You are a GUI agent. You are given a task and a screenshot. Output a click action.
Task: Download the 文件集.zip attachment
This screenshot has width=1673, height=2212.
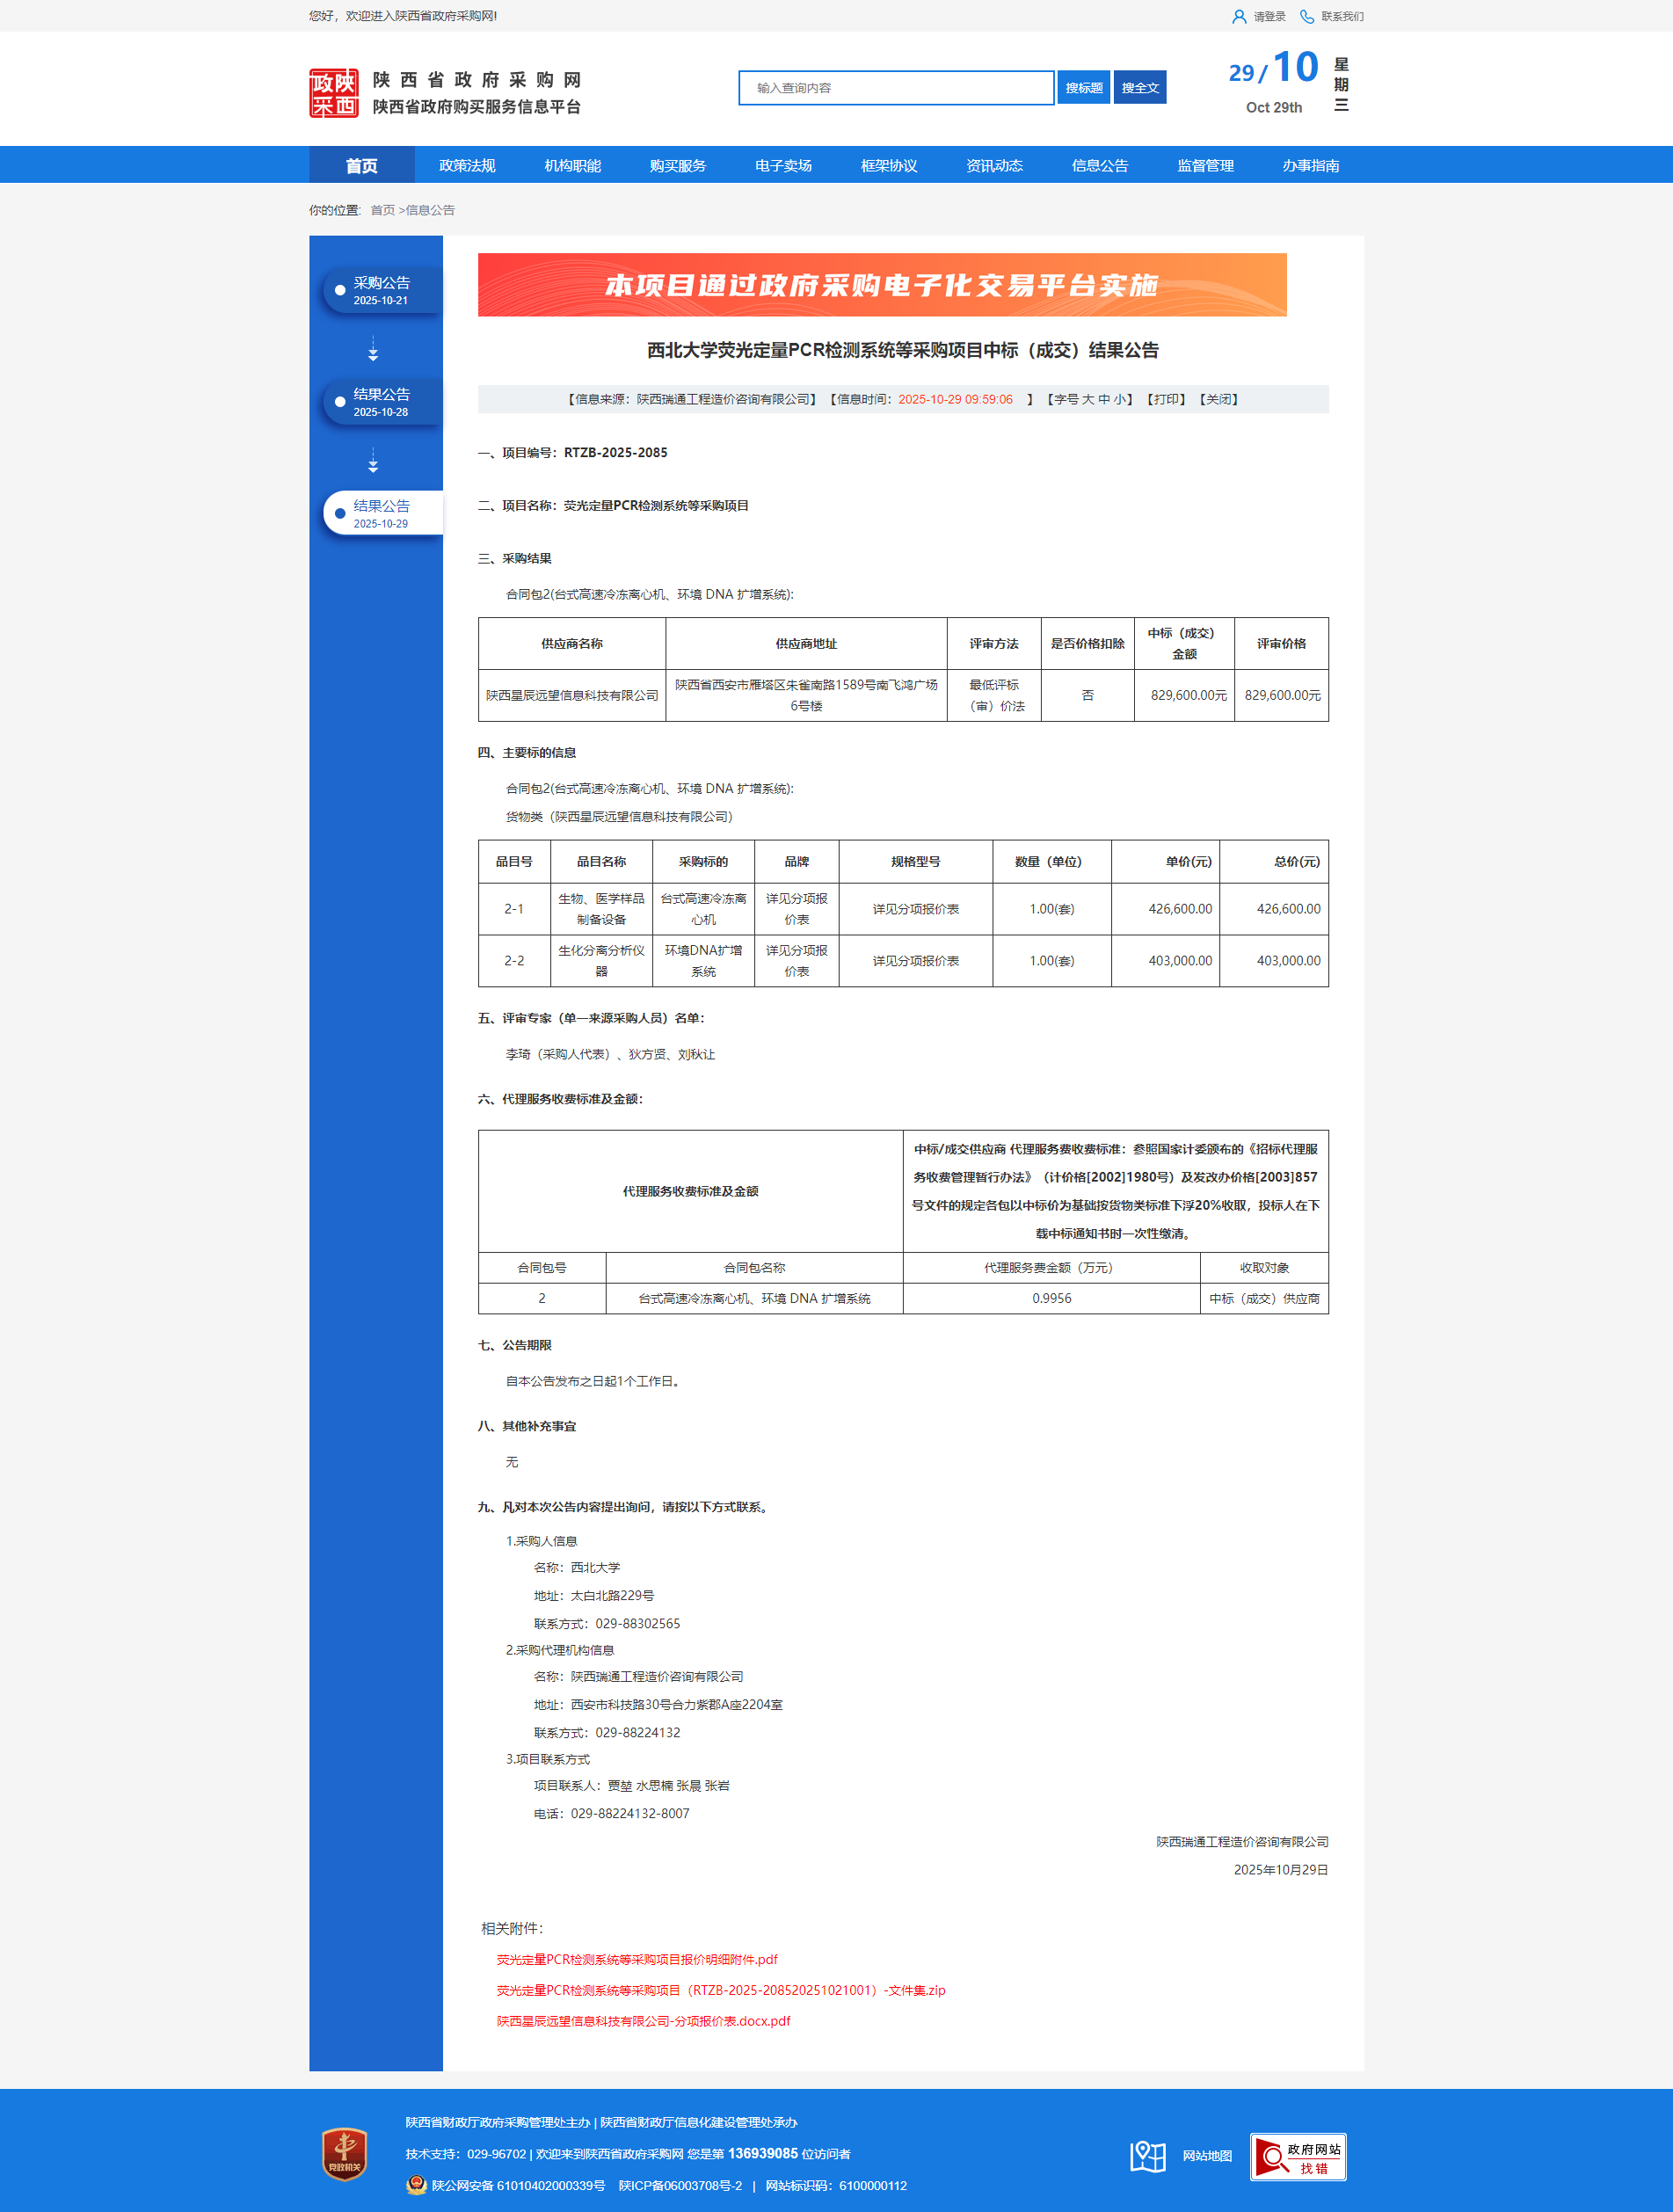tap(720, 1990)
